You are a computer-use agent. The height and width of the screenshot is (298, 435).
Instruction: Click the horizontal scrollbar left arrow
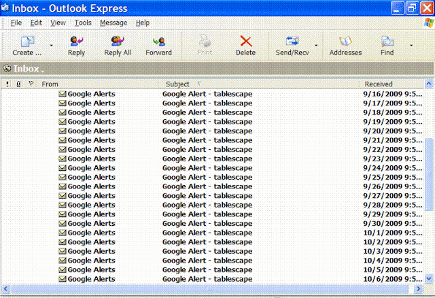(x=5, y=289)
